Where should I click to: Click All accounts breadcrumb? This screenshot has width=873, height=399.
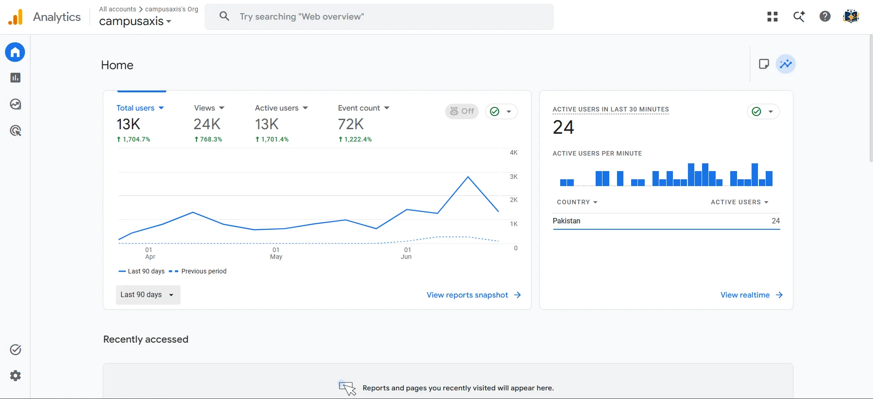click(117, 9)
